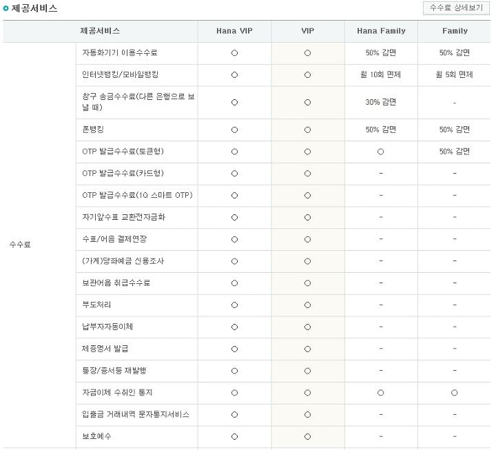Click VIP circle for 자동화기기 이용수수료
The image size is (496, 450).
[x=307, y=53]
